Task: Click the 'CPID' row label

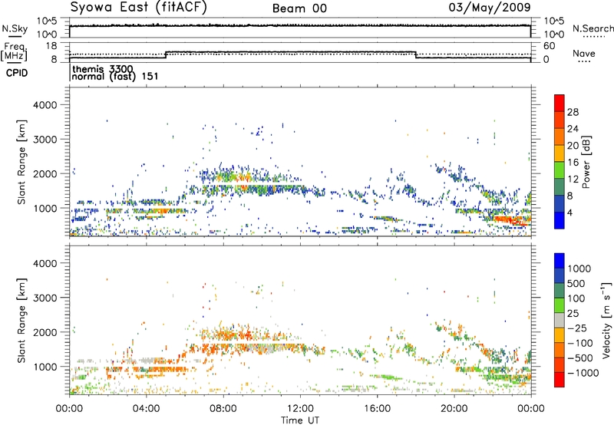Action: (x=17, y=73)
